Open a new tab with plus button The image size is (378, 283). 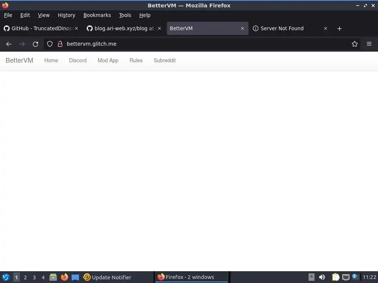click(x=340, y=29)
